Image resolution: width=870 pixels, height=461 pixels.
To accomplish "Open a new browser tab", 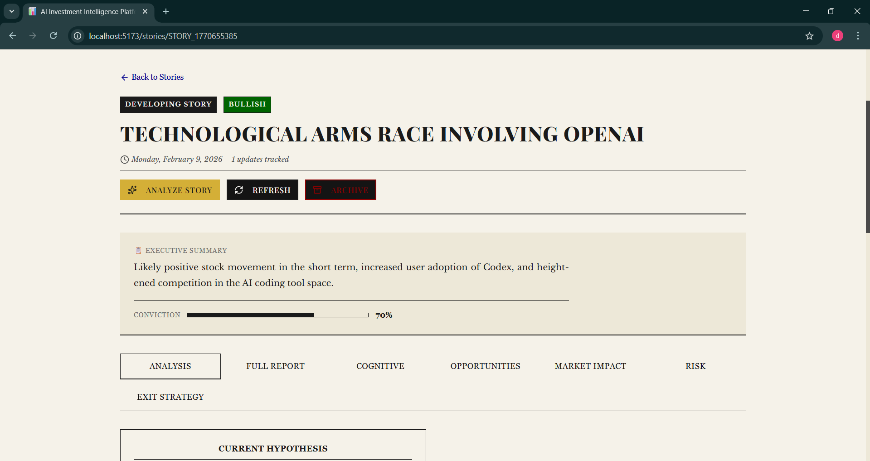I will pos(166,11).
